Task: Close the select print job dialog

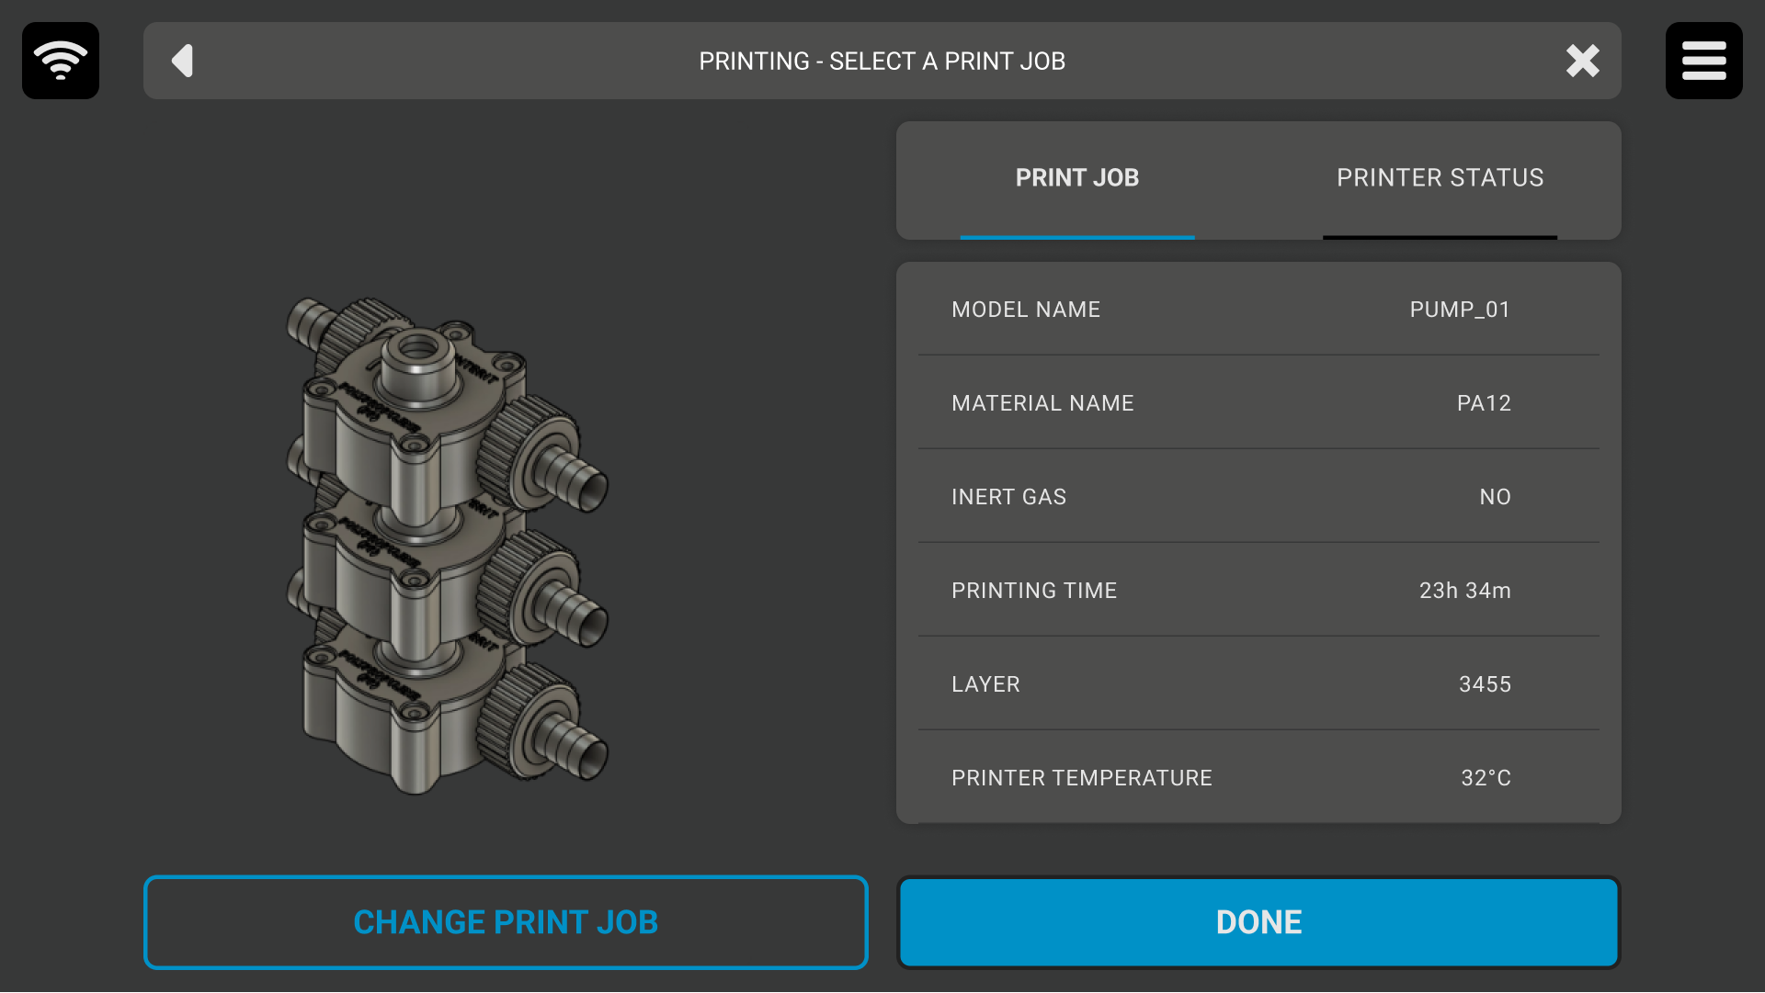Action: [1582, 61]
